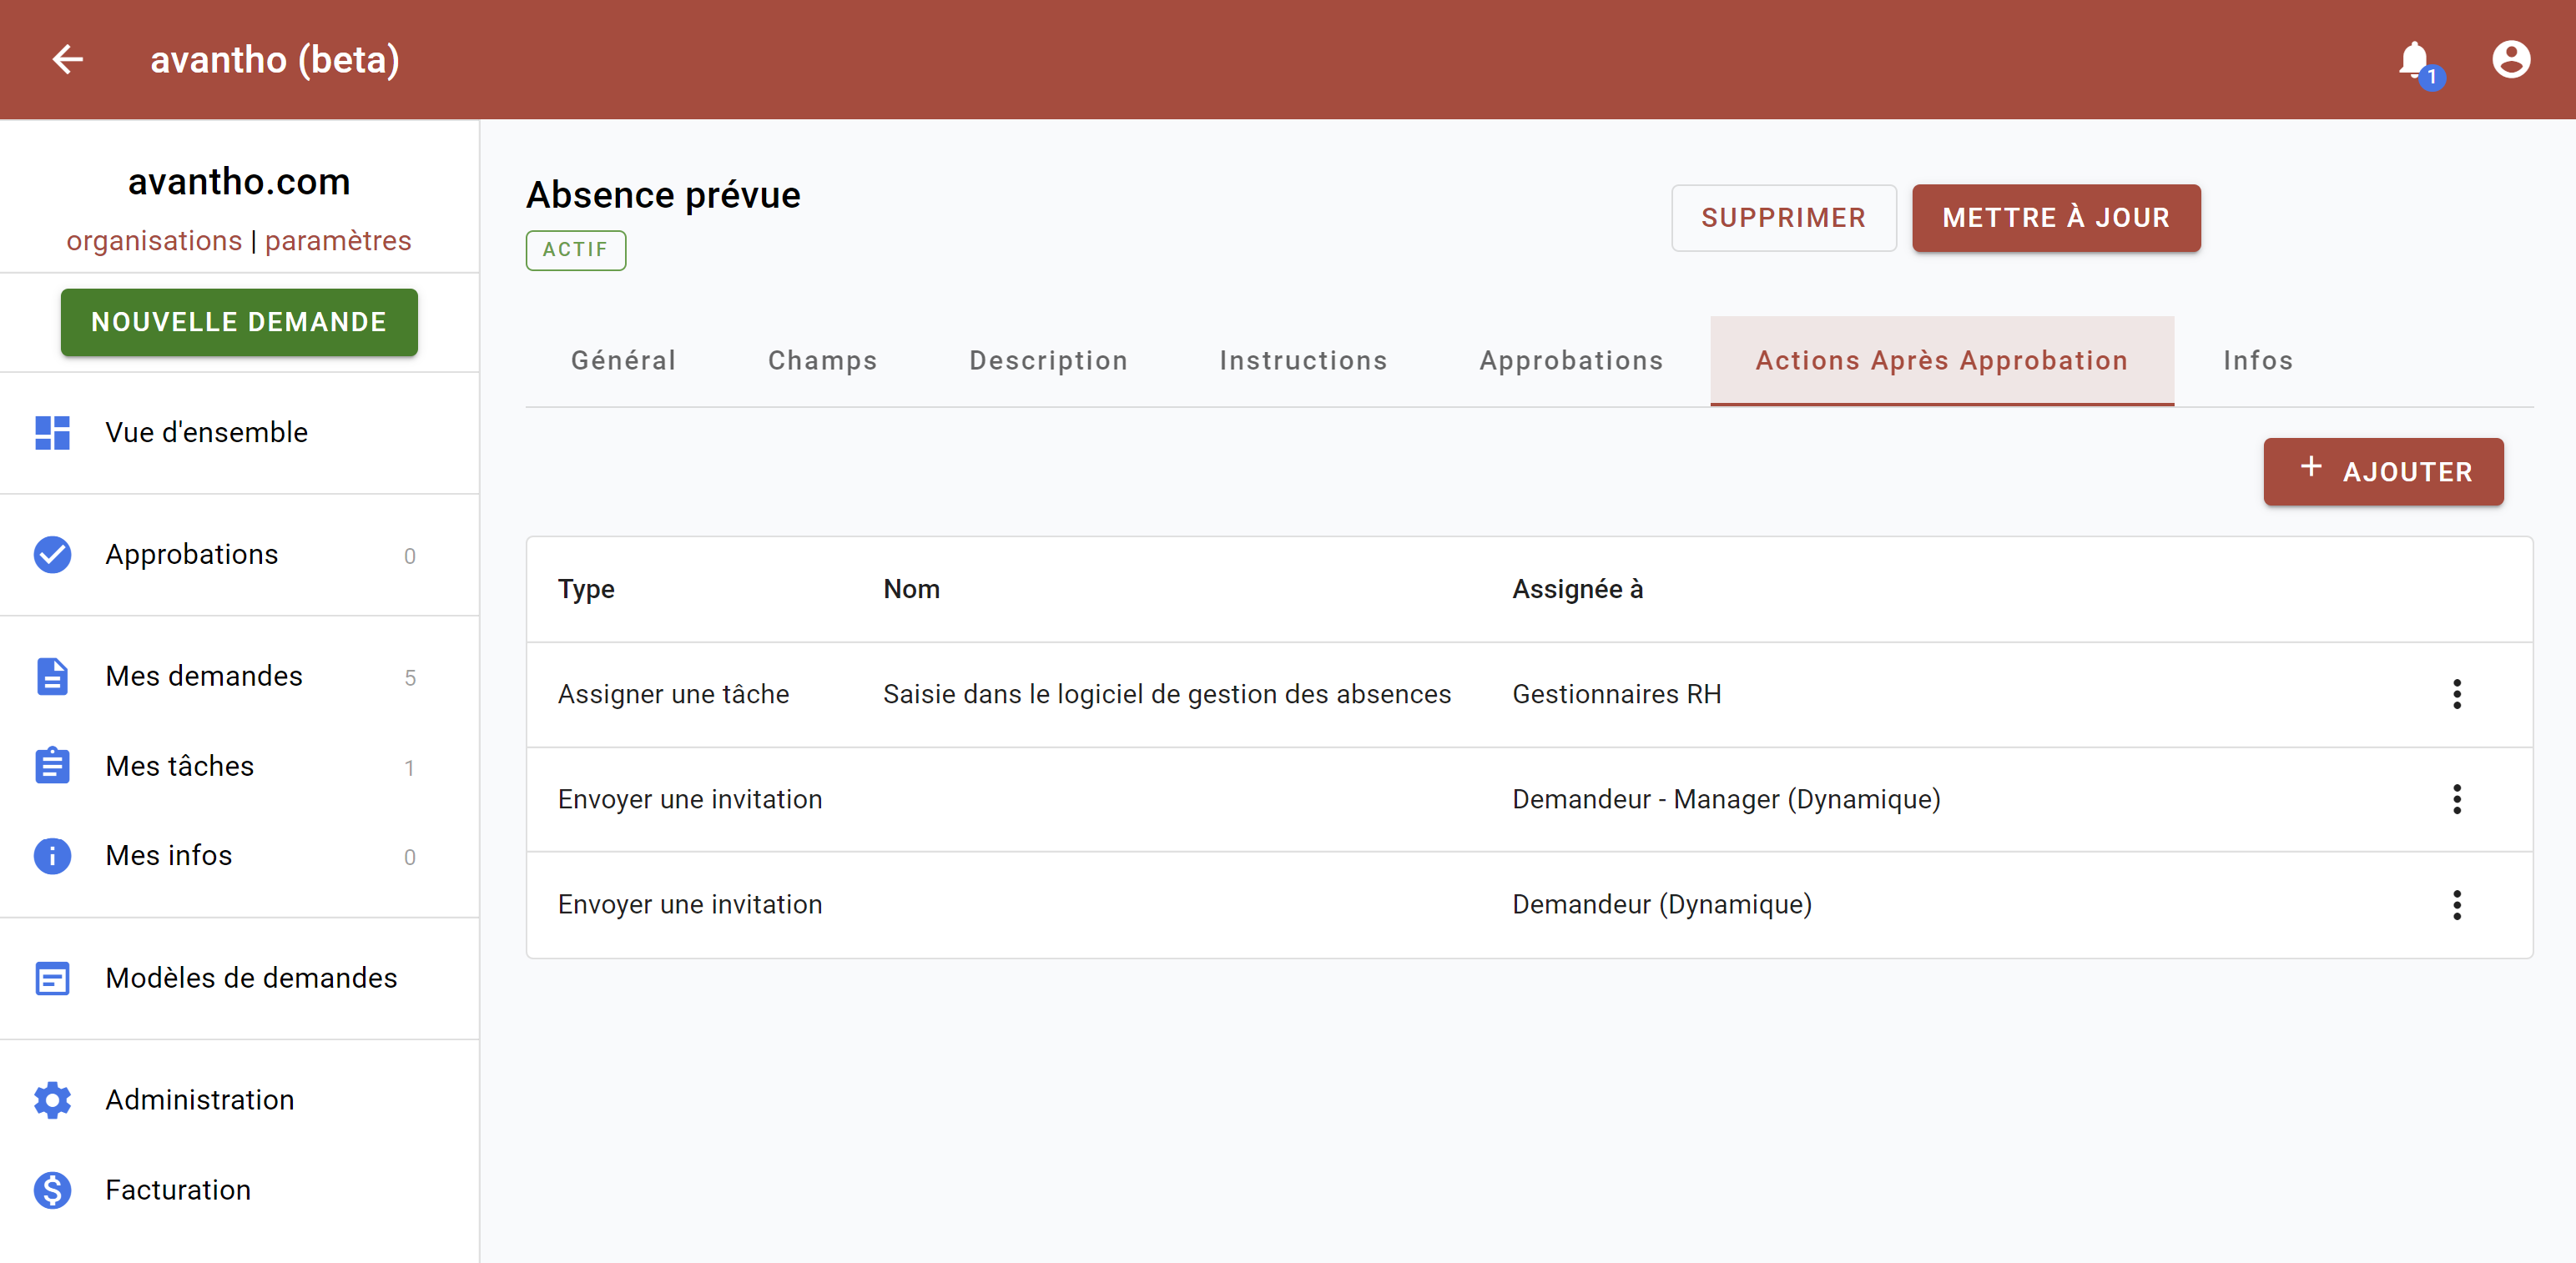
Task: Click 'Demandeur (Dynamique)' cell
Action: pyautogui.click(x=1662, y=905)
